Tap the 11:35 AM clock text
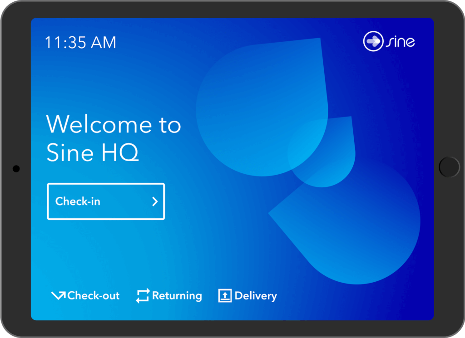 click(x=80, y=42)
